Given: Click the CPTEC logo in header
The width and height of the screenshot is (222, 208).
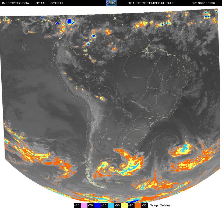Looking at the screenshot, I should coord(111,3).
